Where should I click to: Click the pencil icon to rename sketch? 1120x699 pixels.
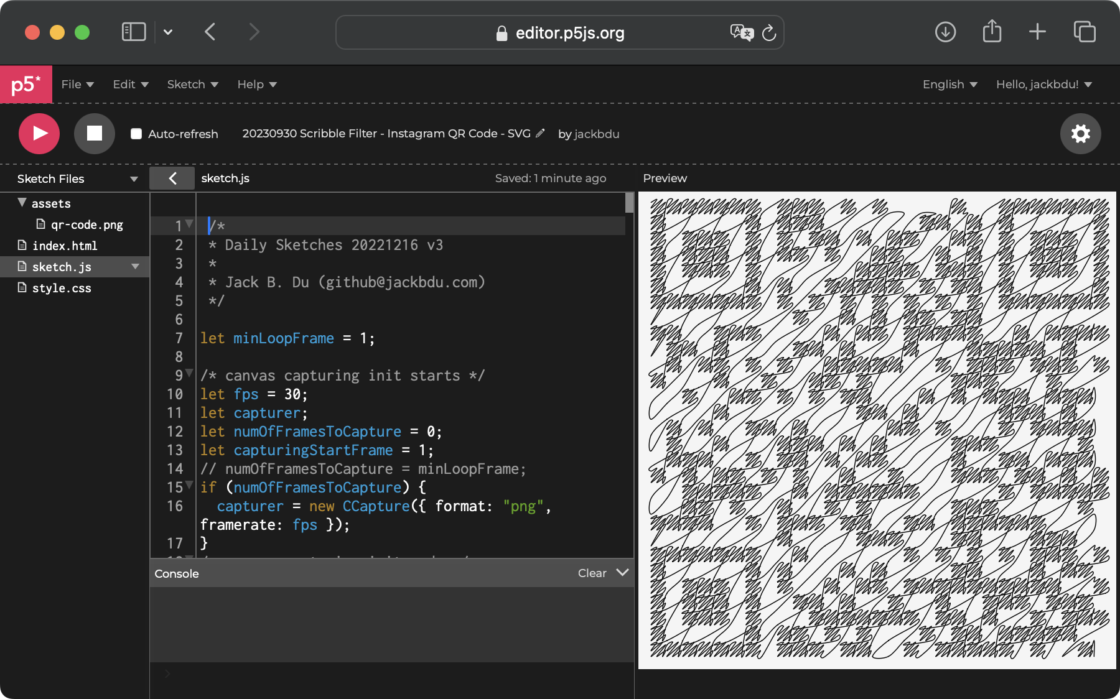(x=540, y=133)
